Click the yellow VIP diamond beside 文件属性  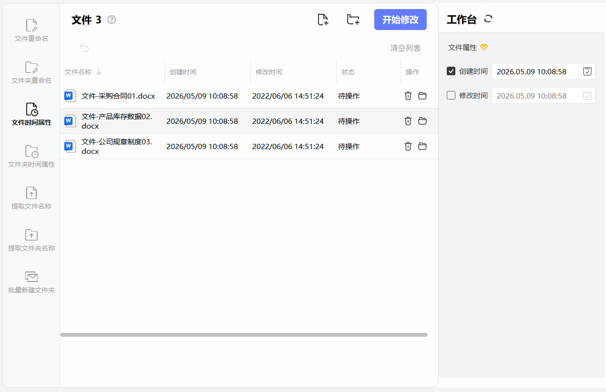484,47
